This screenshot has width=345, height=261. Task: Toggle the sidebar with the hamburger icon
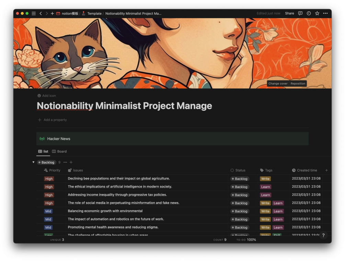[x=34, y=13]
